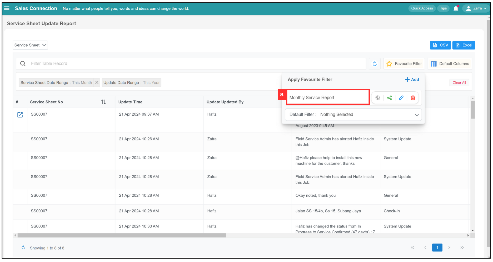Sort by Service Sheet No column
493x262 pixels.
103,102
